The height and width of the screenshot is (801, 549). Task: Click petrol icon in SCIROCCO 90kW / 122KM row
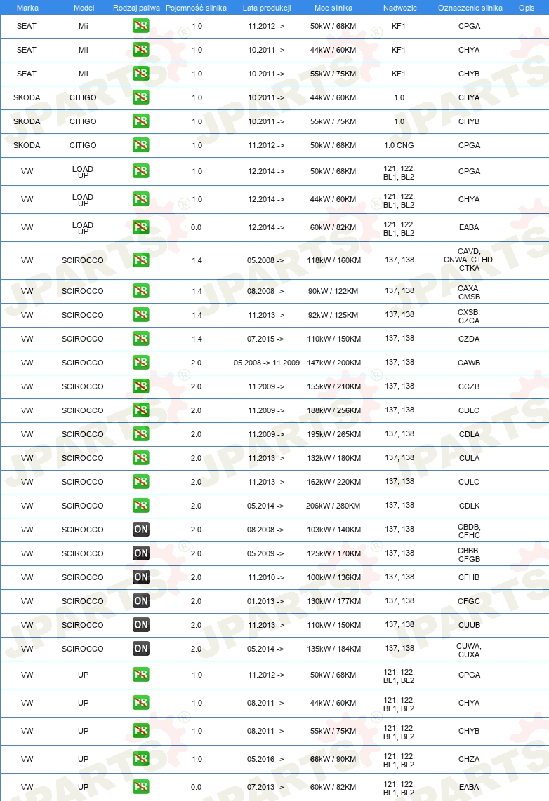click(140, 291)
